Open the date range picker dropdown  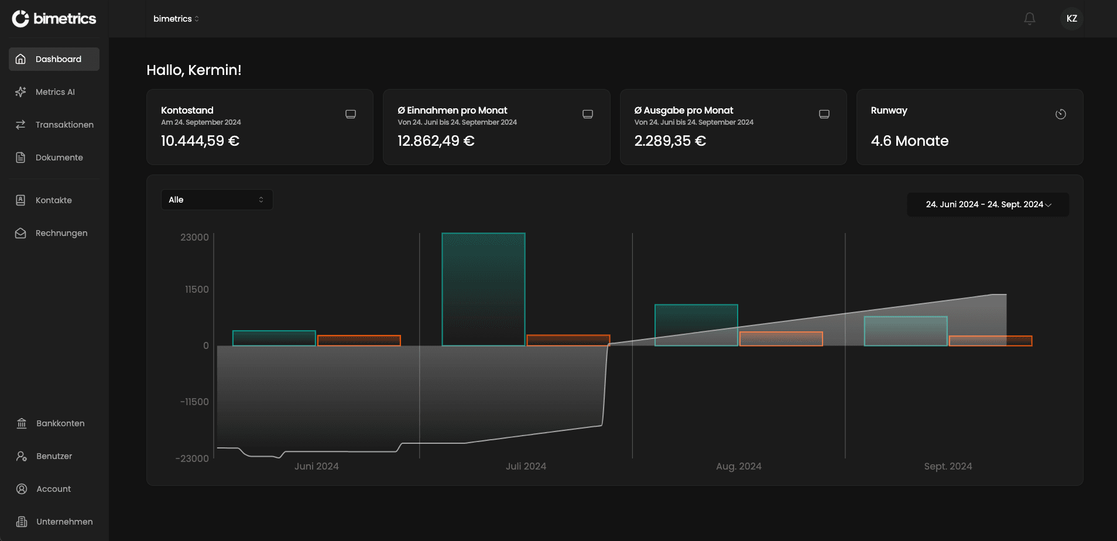tap(988, 204)
